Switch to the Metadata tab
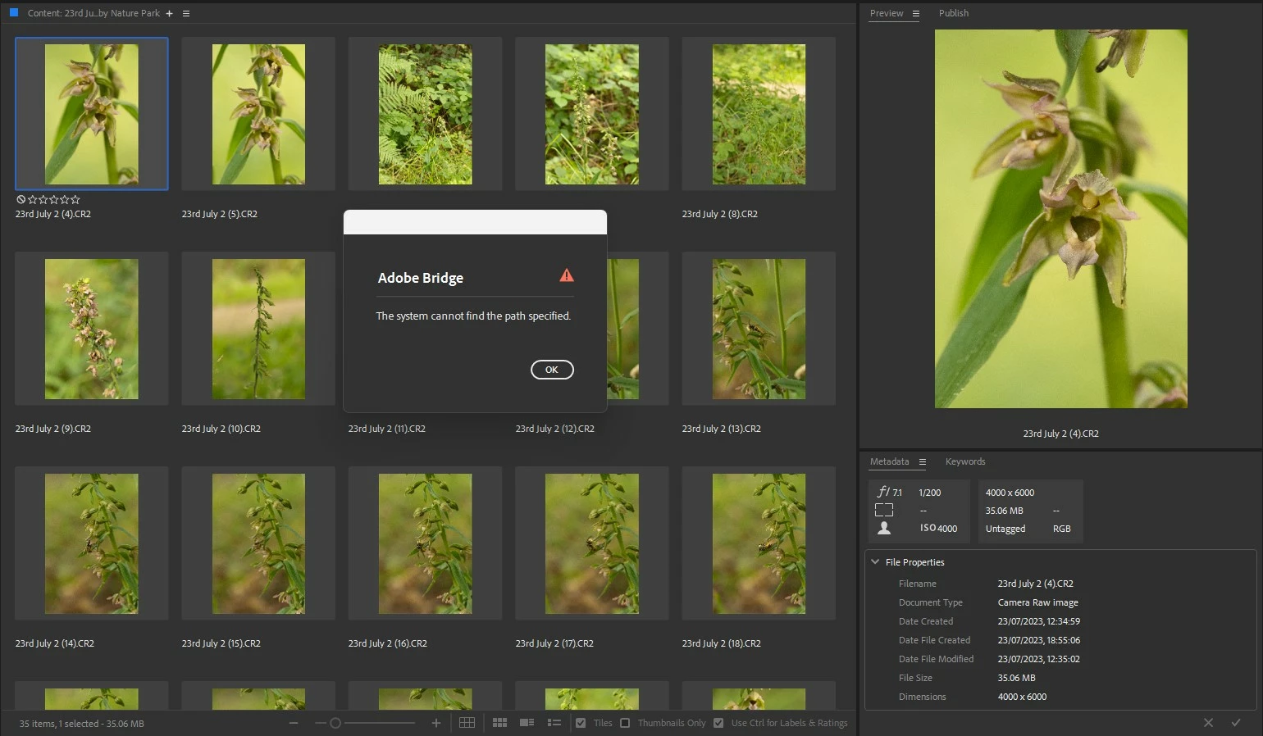The height and width of the screenshot is (736, 1263). coord(889,461)
